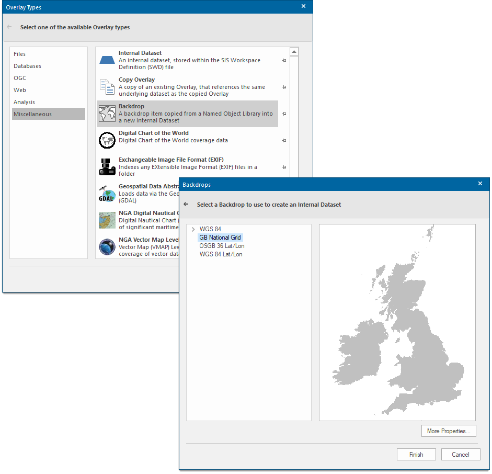Choose Digital Chart of the World title
This screenshot has width=492, height=474.
[153, 133]
